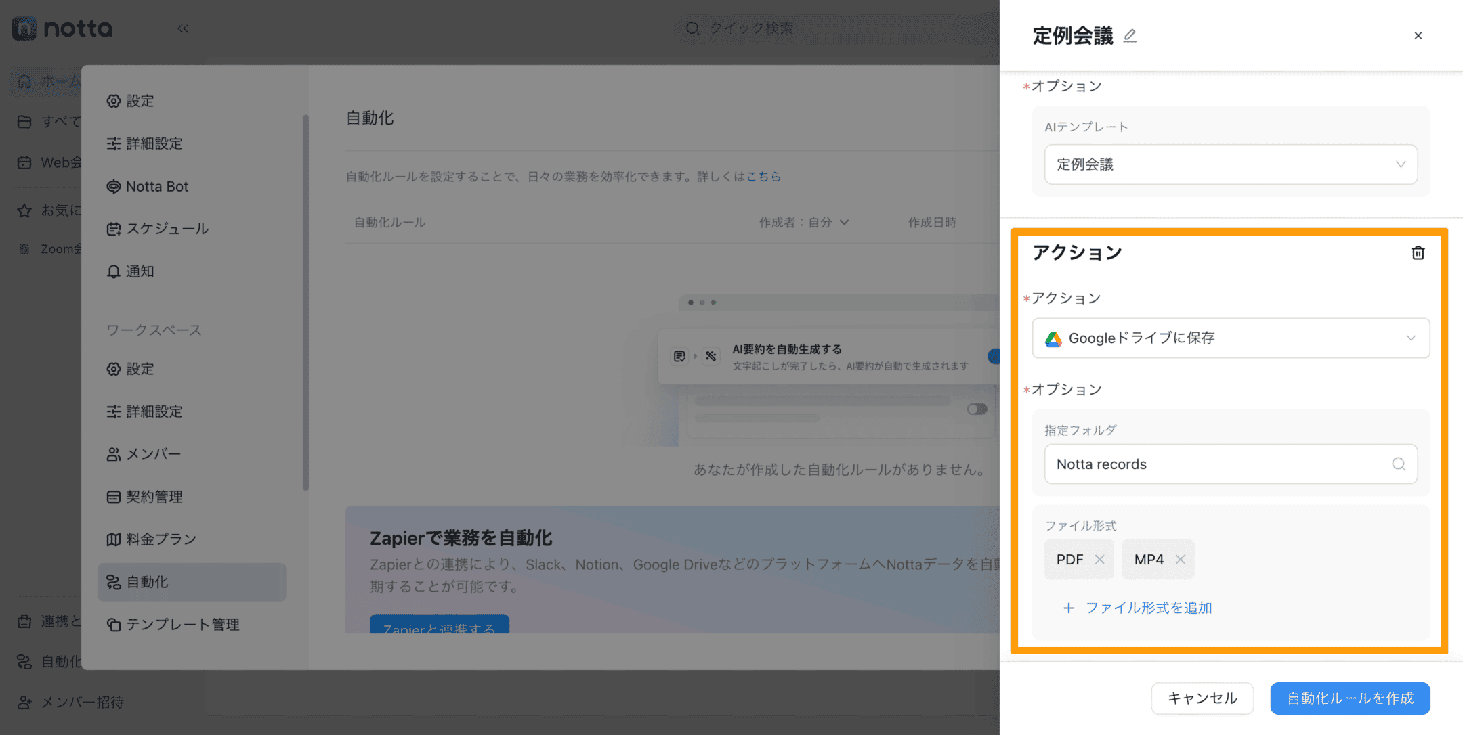Image resolution: width=1463 pixels, height=735 pixels.
Task: Open スケジュール settings
Action: 157,229
